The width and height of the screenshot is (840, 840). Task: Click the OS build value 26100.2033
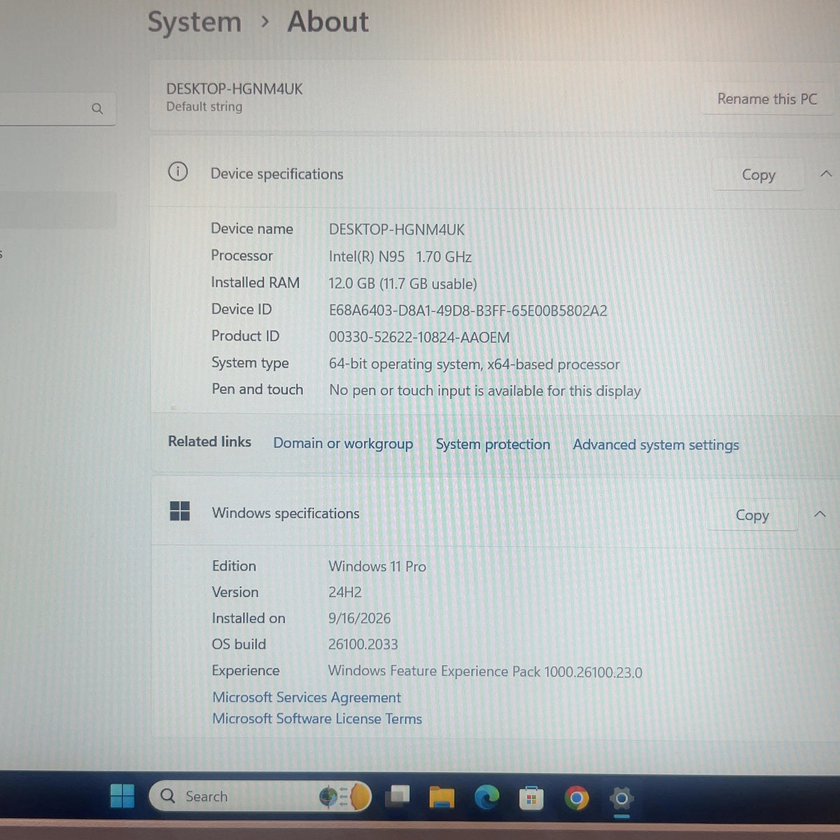pyautogui.click(x=363, y=644)
